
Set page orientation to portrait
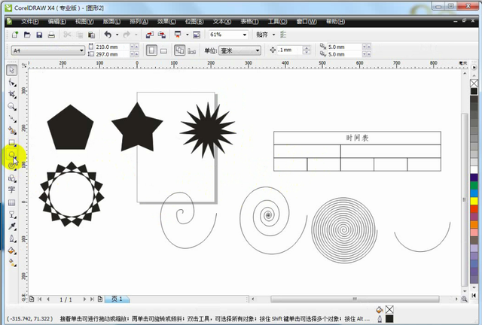pyautogui.click(x=151, y=50)
